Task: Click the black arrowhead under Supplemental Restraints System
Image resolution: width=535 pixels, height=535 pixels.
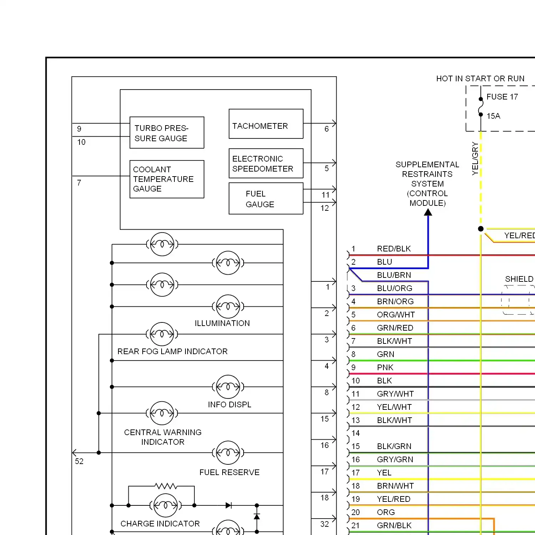Action: pos(428,212)
